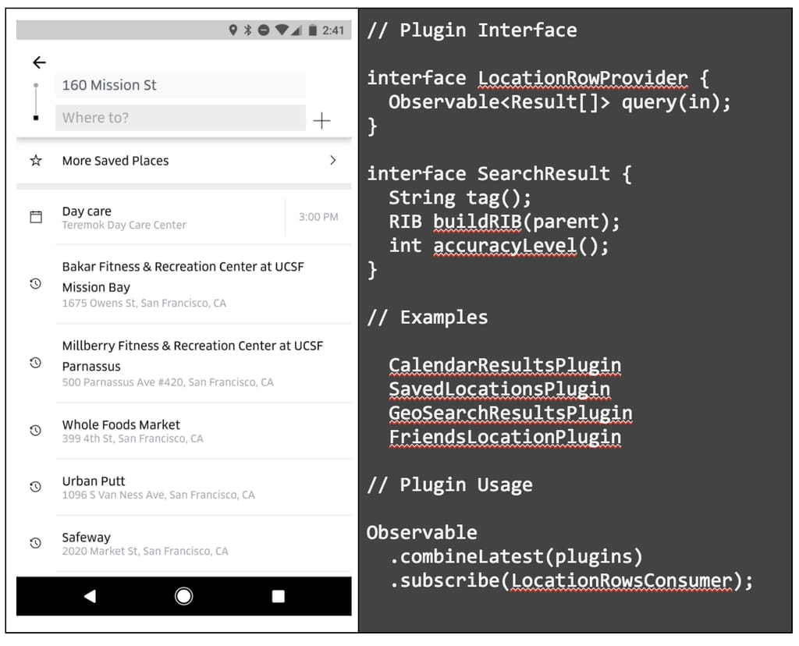Choose Urban Putt result

[x=183, y=487]
